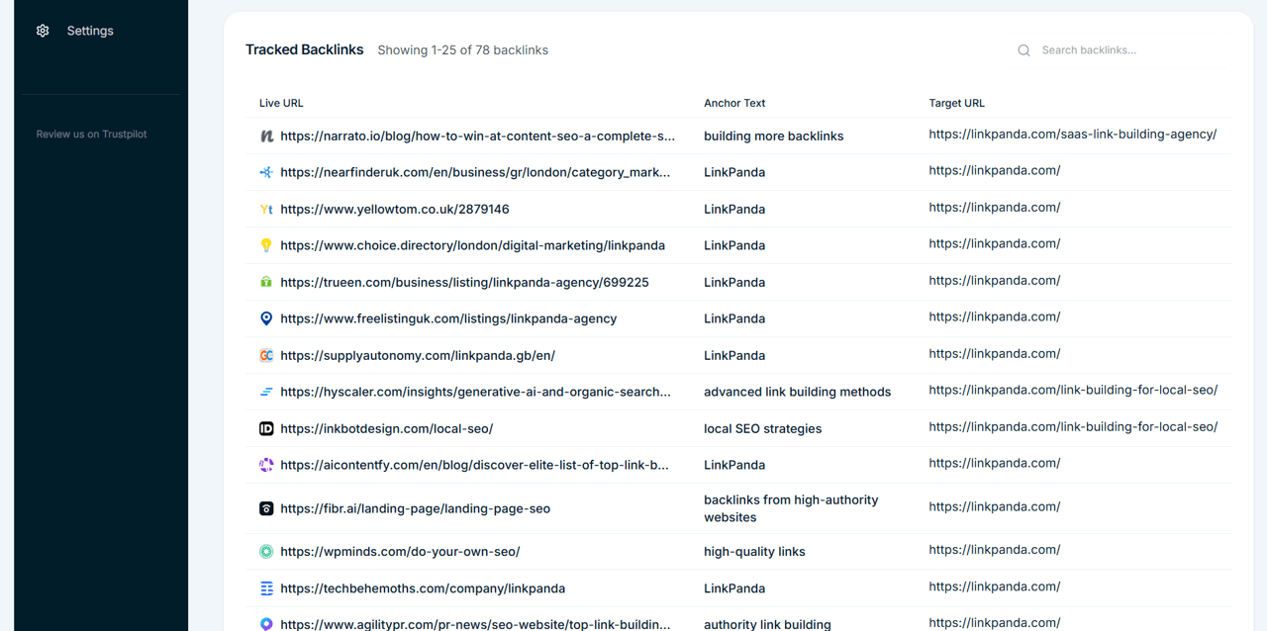Open the linkpanda.com/saas-link-building-agency target URL
This screenshot has width=1267, height=631.
(x=1073, y=134)
